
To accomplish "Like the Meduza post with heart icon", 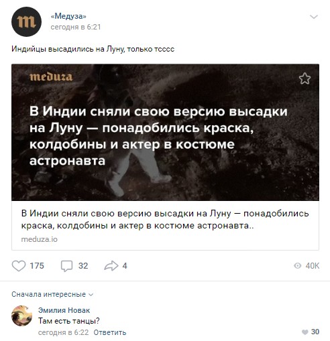I will point(19,266).
